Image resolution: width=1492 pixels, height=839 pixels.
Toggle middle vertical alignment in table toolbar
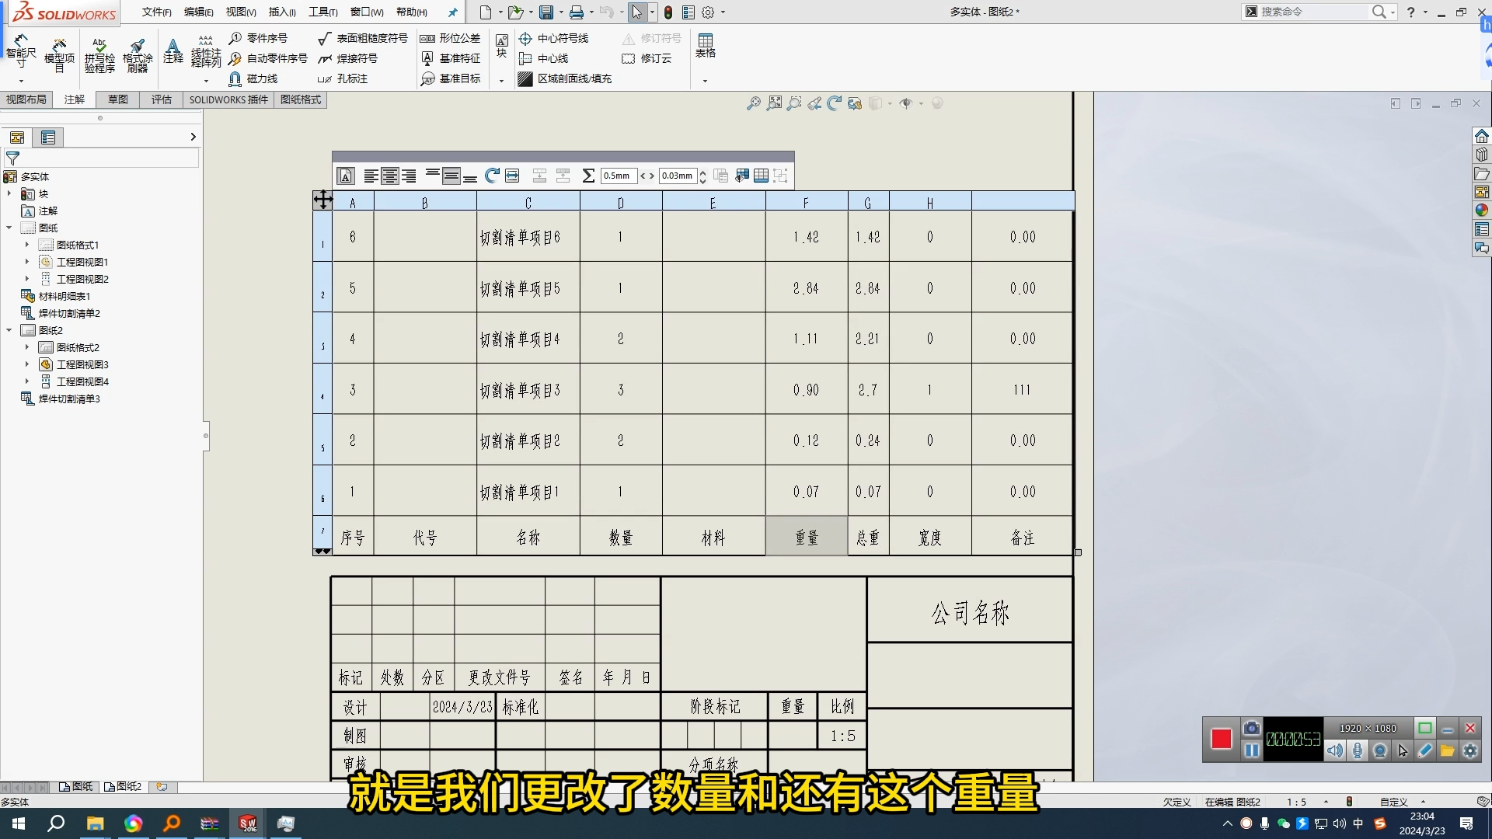click(451, 176)
